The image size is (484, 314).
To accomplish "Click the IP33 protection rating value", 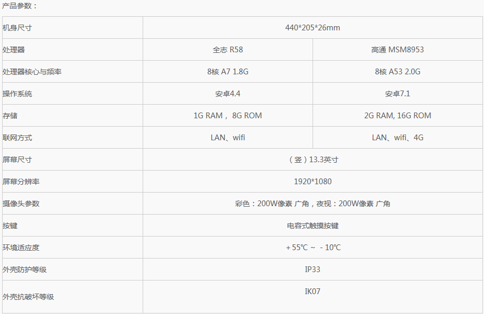I will pyautogui.click(x=313, y=270).
